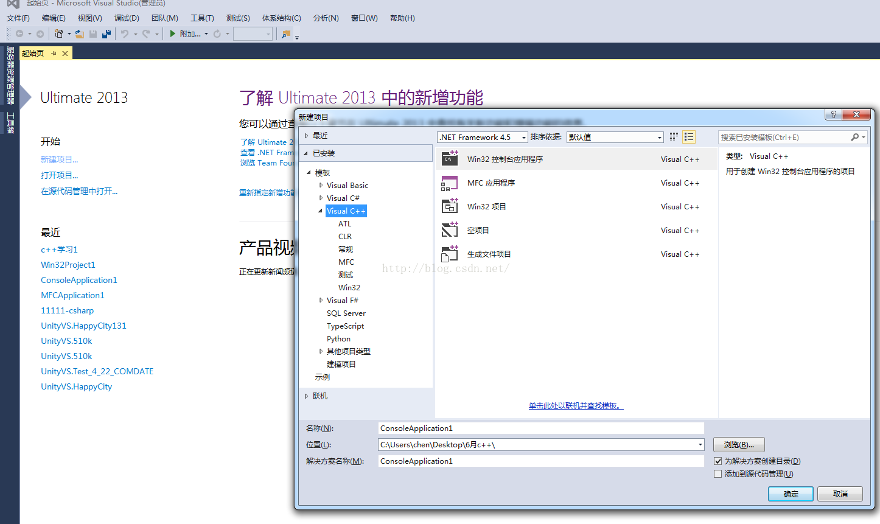
Task: Toggle 添加到源代码管理 checkbox
Action: point(718,474)
